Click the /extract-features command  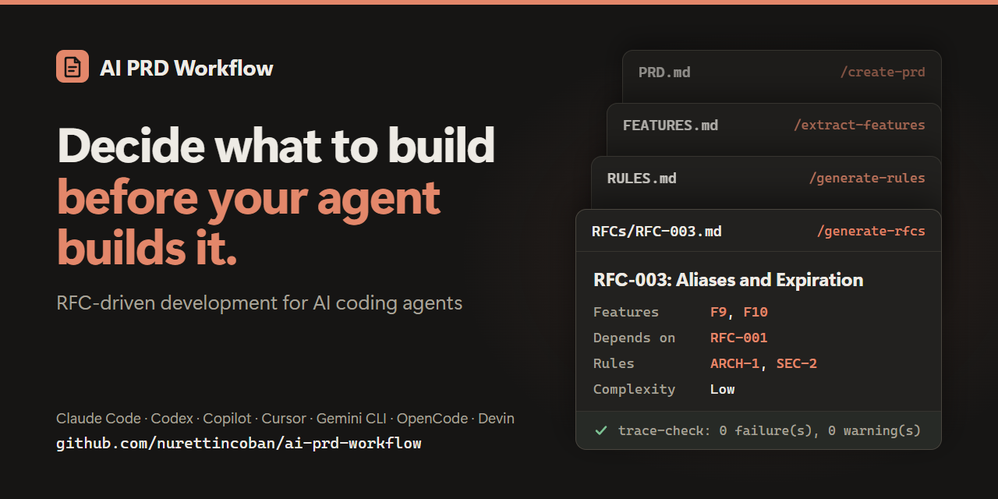(859, 126)
